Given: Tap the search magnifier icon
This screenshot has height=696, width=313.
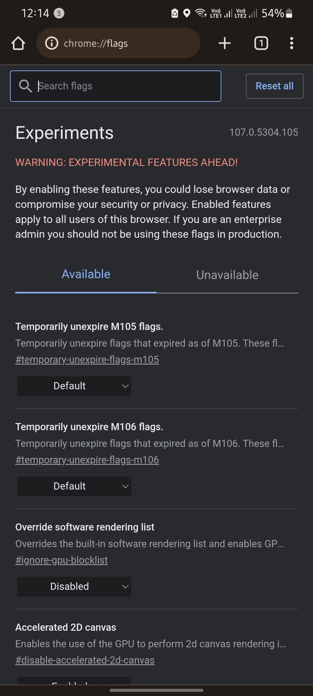Looking at the screenshot, I should [26, 86].
